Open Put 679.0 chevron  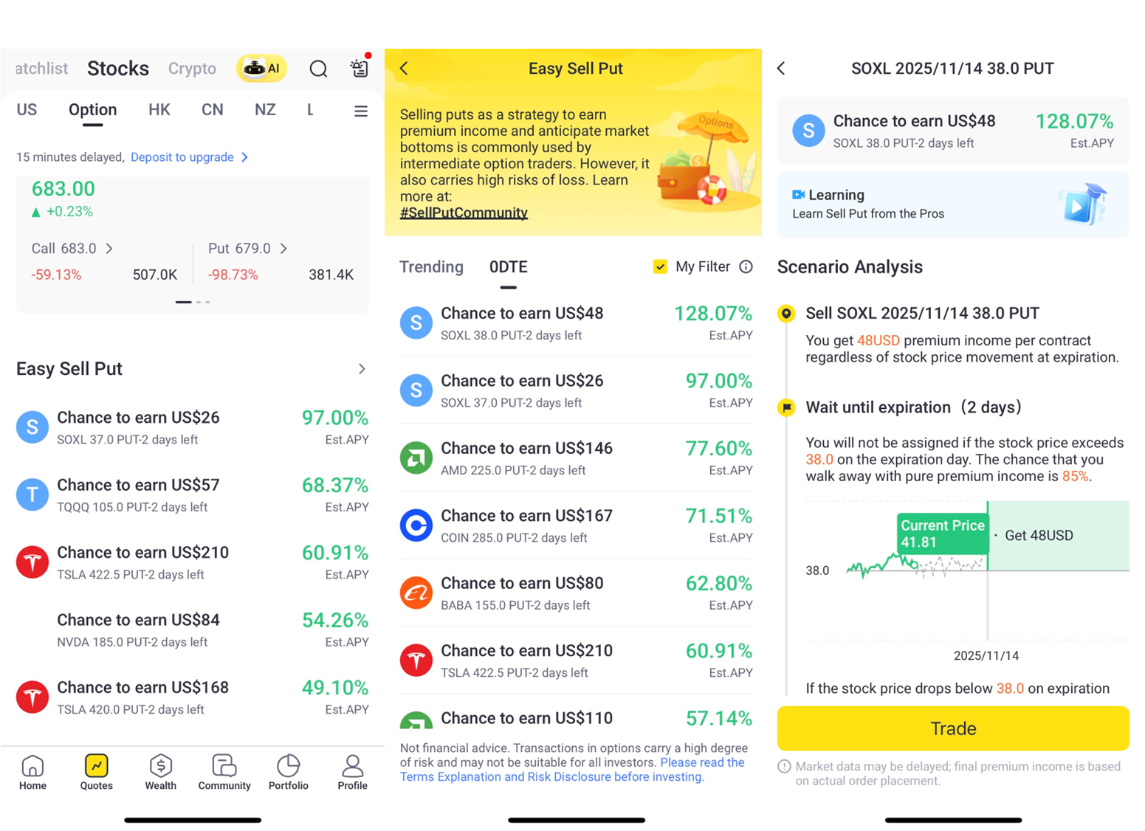click(283, 249)
